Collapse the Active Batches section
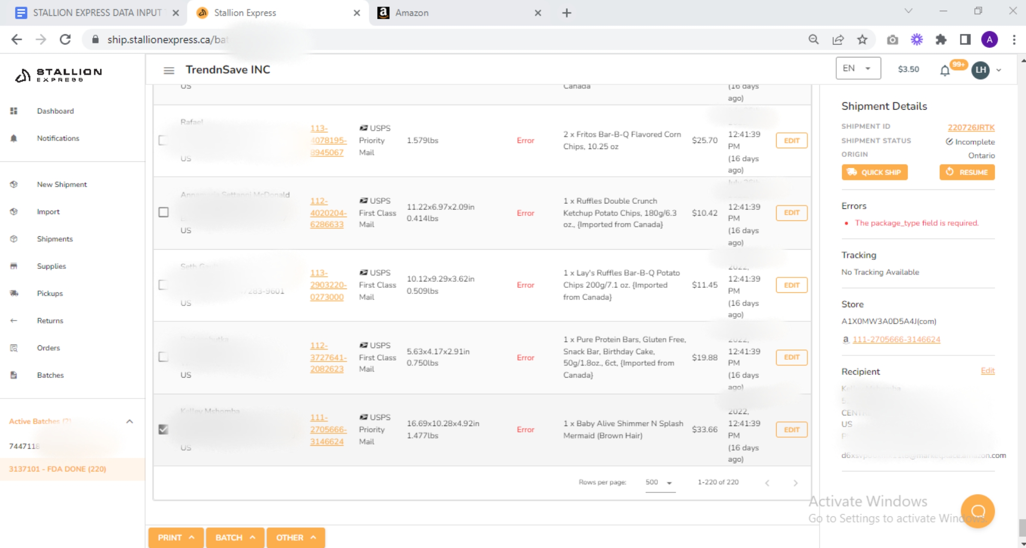Screen dimensions: 1026x548 (x=129, y=421)
